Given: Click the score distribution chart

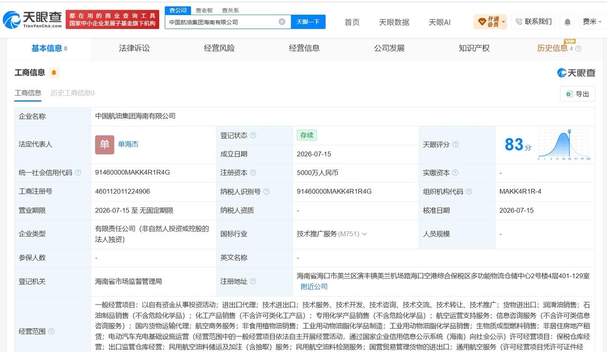Looking at the screenshot, I should [564, 145].
